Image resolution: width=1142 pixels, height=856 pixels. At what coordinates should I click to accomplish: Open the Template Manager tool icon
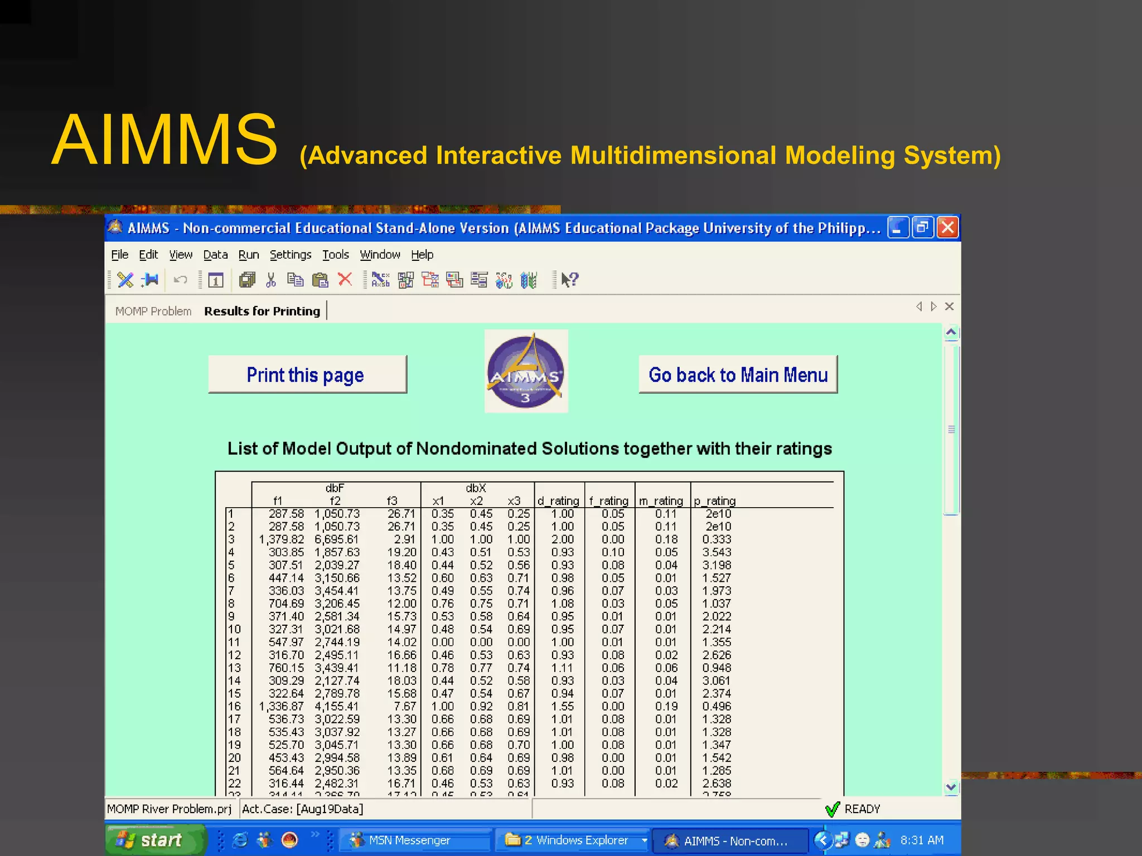[x=454, y=280]
